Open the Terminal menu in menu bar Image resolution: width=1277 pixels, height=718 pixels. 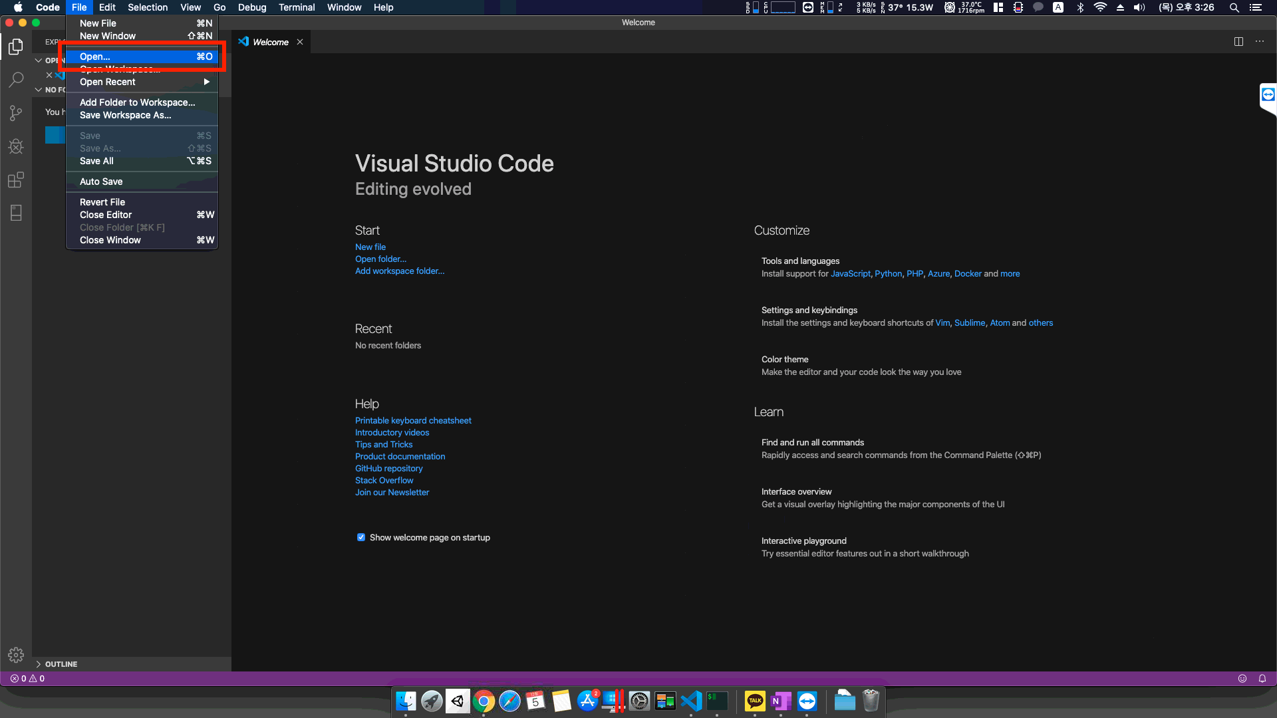(x=296, y=7)
